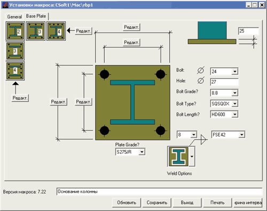Expand the Weld Options picture dropdown arrow
Viewport: 267px width, 211px height.
coord(192,157)
